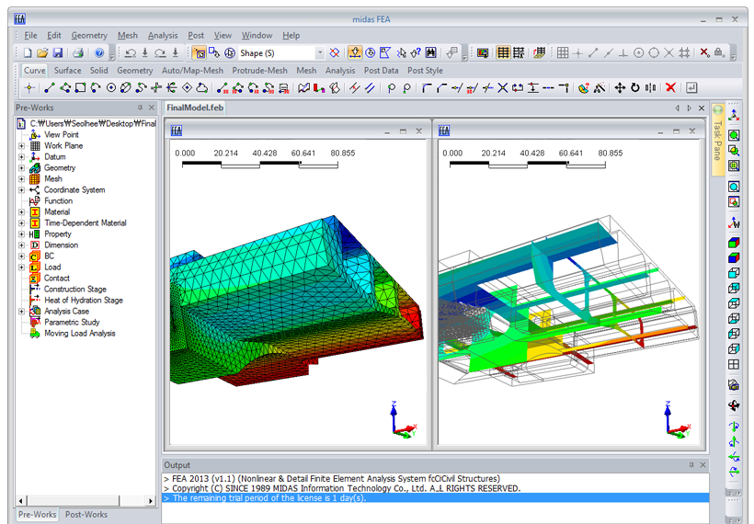Image resolution: width=754 pixels, height=524 pixels.
Task: Expand the Geometry tree node
Action: click(21, 168)
